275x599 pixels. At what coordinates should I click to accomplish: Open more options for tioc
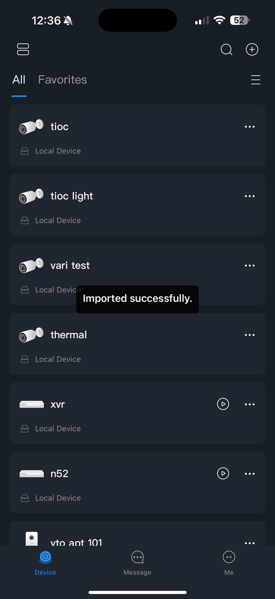tap(249, 127)
